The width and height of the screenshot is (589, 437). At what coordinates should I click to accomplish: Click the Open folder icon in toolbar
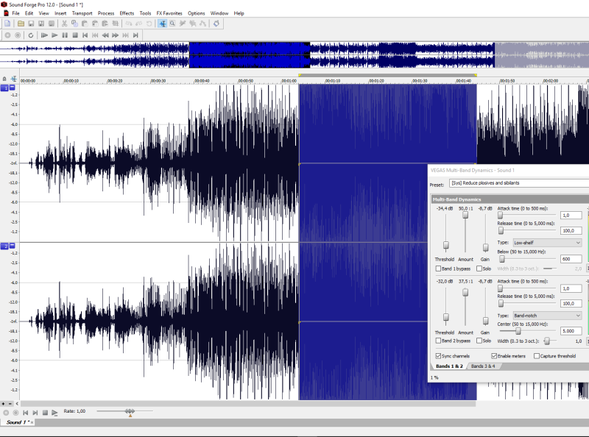(21, 24)
